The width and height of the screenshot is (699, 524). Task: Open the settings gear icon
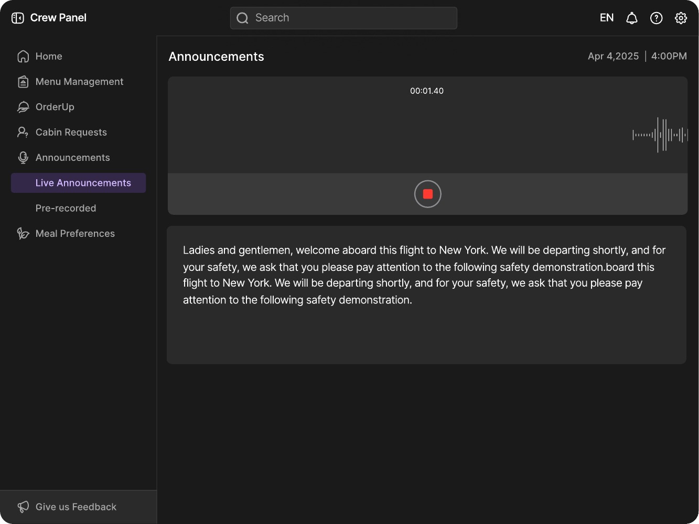[x=681, y=18]
